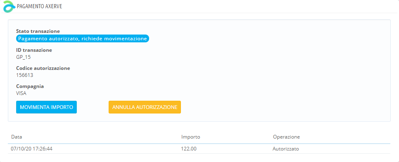Click the transaction history table row
Screen dimensions: 399x162
199,149
